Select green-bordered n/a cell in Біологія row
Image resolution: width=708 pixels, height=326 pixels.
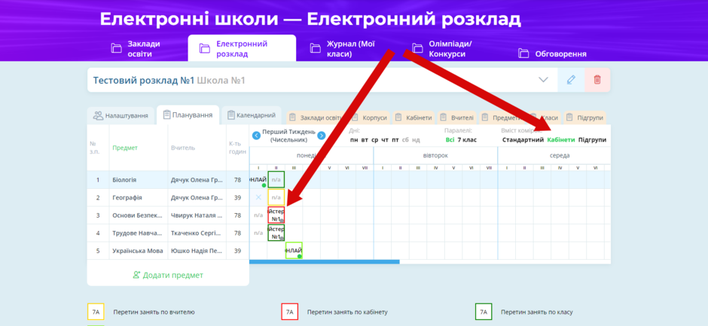tap(276, 179)
